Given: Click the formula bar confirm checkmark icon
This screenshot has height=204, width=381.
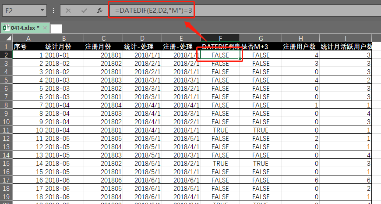Looking at the screenshot, I should (84, 11).
